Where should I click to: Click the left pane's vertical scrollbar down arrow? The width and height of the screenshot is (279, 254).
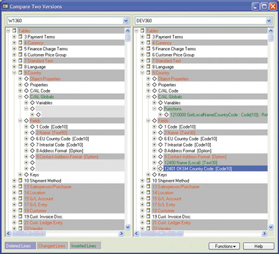128,227
